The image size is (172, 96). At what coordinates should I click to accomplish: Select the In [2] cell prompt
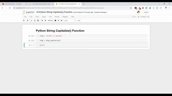32,36
